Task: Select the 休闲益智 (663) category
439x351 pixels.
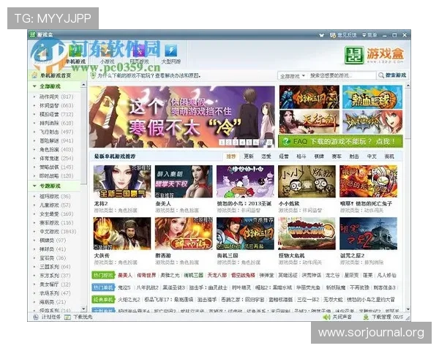Action: [x=56, y=105]
